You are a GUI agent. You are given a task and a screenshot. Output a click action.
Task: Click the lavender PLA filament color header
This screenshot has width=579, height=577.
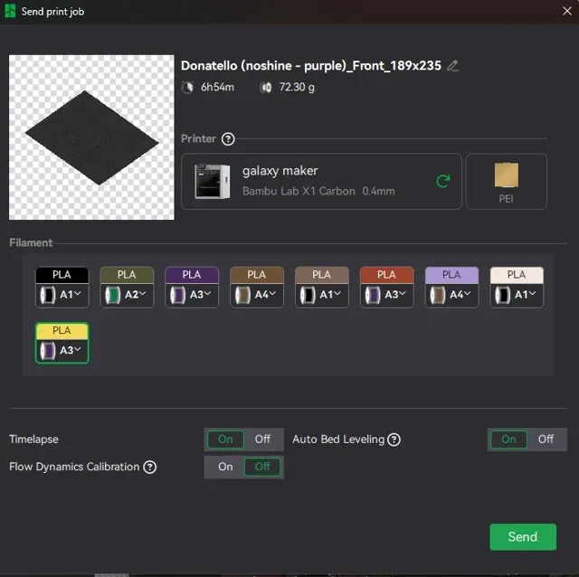(452, 275)
